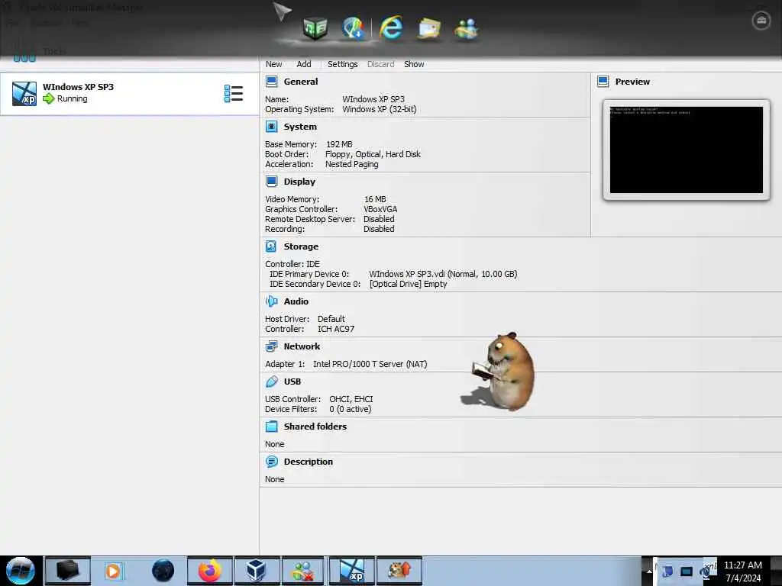Screen dimensions: 782x586
Task: Open Internet Explorer from the dock
Action: [x=391, y=27]
